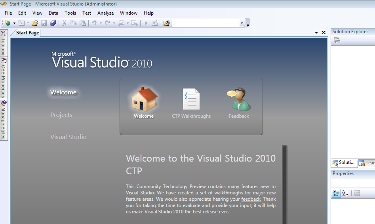The height and width of the screenshot is (224, 375).
Task: Click the Open File folder icon
Action: click(x=35, y=23)
